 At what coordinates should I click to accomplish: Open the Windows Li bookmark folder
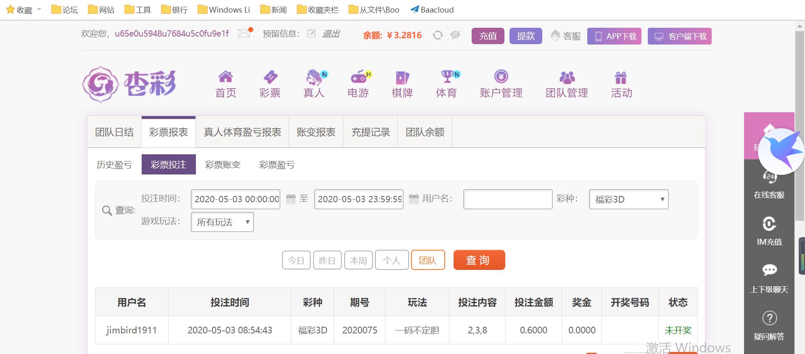pos(224,9)
